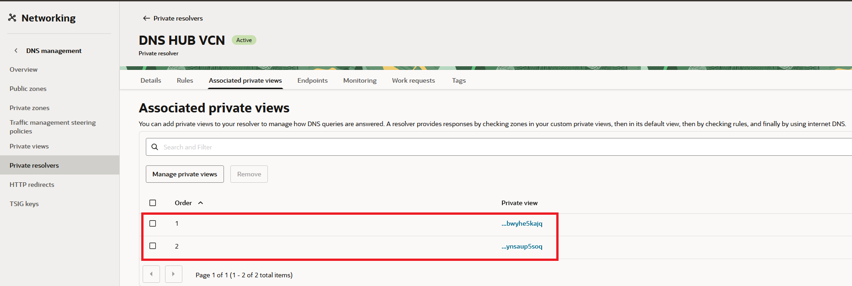Screen dimensions: 852x286
Task: Switch to the Endpoints tab
Action: click(312, 80)
